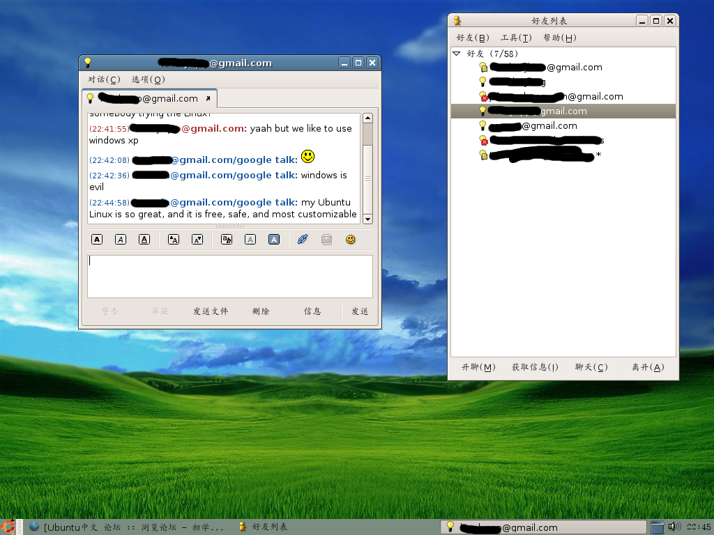Click the 发送文件 send file button
Screen dimensions: 714x535
pos(211,311)
